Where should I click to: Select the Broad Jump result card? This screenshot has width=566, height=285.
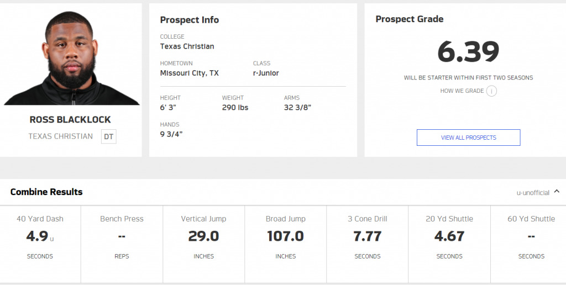coord(286,244)
